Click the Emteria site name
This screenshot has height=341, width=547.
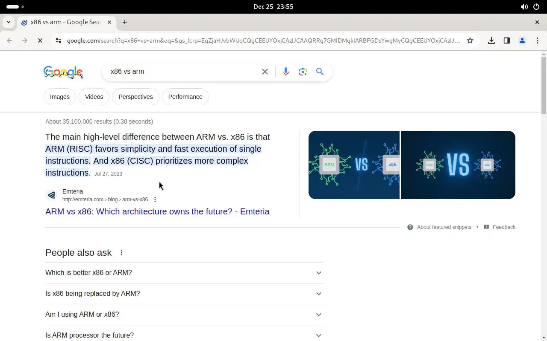[73, 191]
